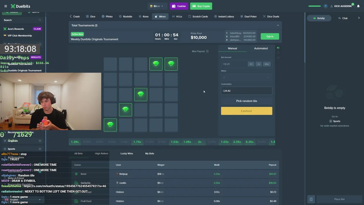The width and height of the screenshot is (364, 205).
Task: Open the Chat tab
Action: tap(343, 18)
